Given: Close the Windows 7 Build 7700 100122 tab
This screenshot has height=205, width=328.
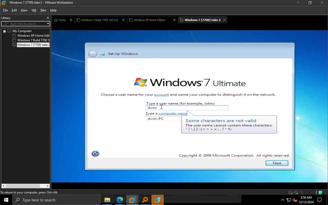Looking at the screenshot, I should (x=123, y=20).
